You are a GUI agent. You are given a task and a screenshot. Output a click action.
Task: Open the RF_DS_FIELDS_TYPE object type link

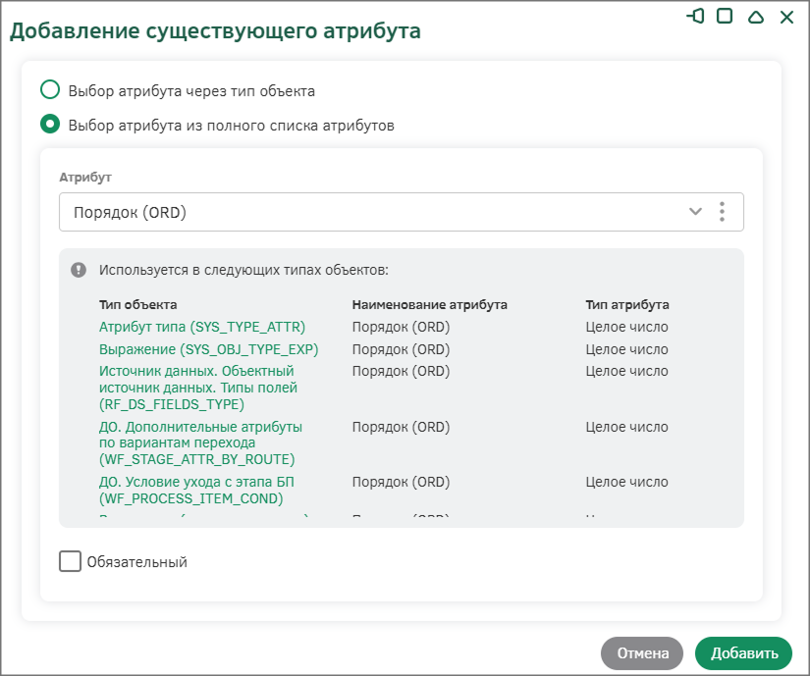(x=197, y=388)
